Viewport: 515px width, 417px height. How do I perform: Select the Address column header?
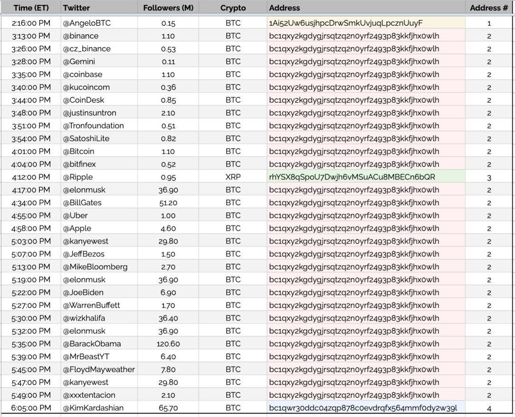tap(366, 8)
